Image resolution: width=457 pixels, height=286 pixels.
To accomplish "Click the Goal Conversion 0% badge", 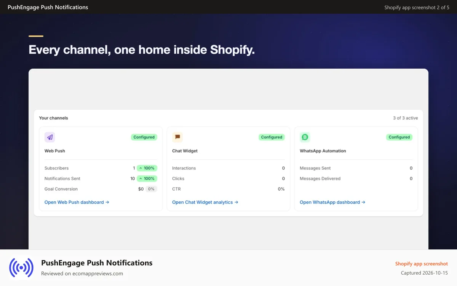I will tap(151, 189).
